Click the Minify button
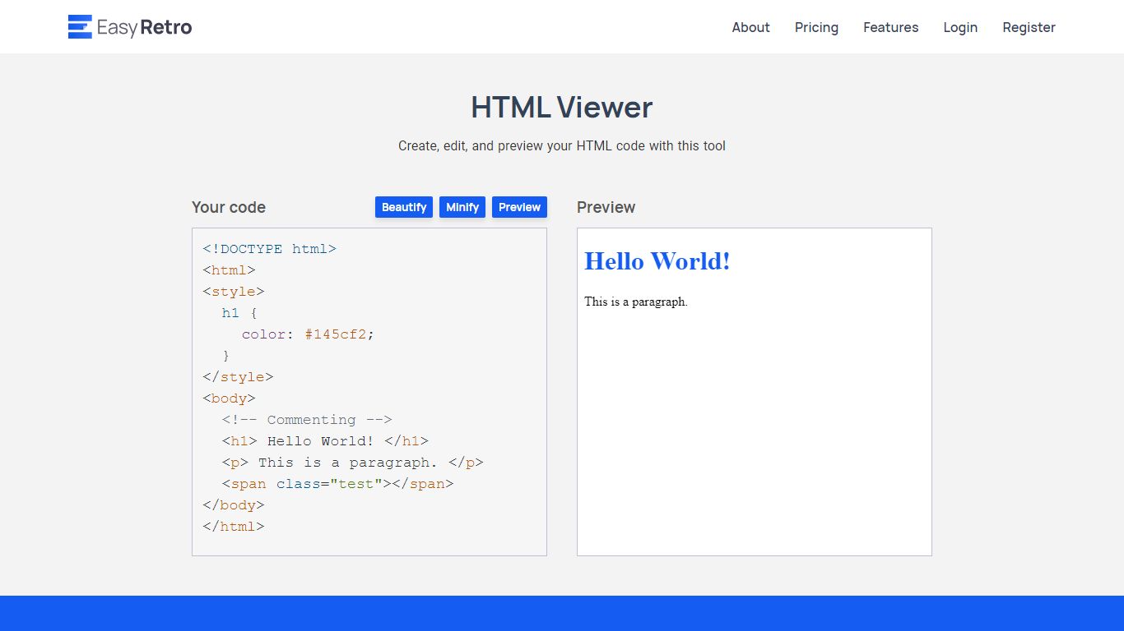Viewport: 1124px width, 631px height. (462, 207)
